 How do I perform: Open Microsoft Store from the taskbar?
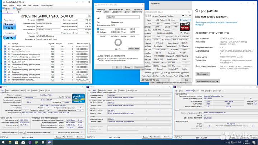(x=16, y=142)
